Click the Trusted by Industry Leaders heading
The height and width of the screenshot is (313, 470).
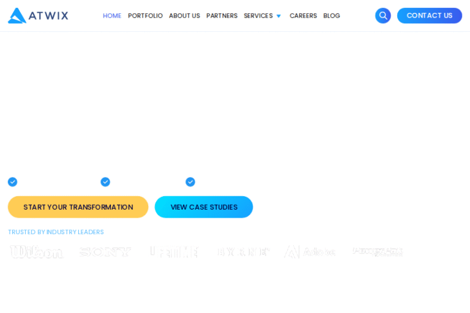pos(56,232)
